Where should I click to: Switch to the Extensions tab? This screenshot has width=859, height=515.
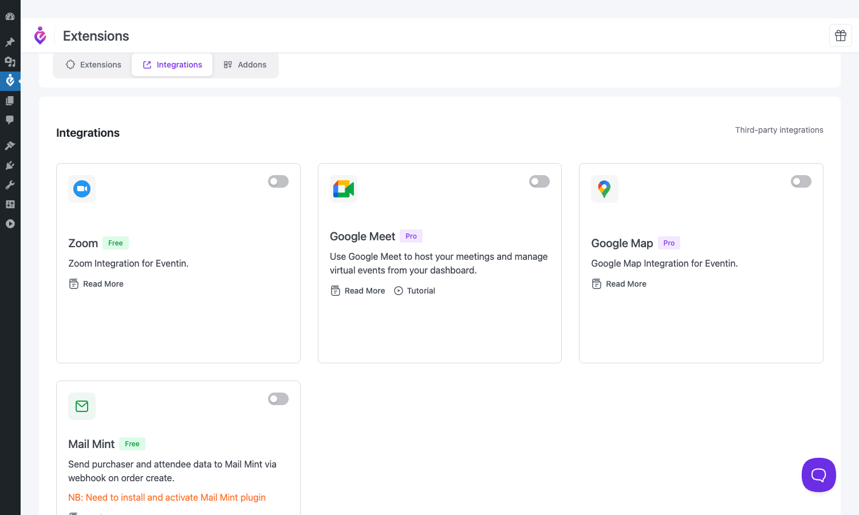pyautogui.click(x=93, y=65)
